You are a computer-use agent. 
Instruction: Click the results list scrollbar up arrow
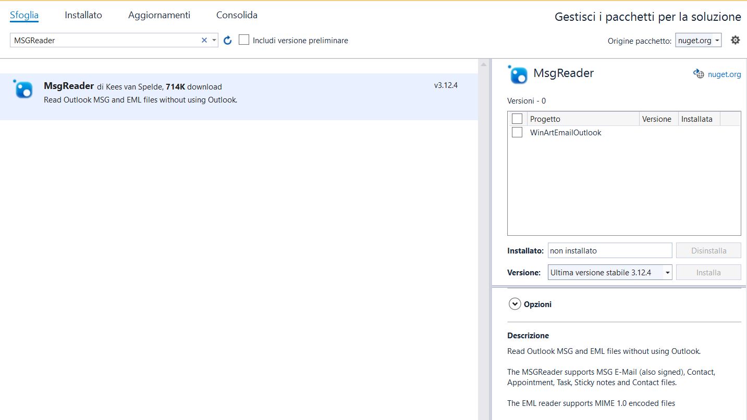[x=484, y=65]
